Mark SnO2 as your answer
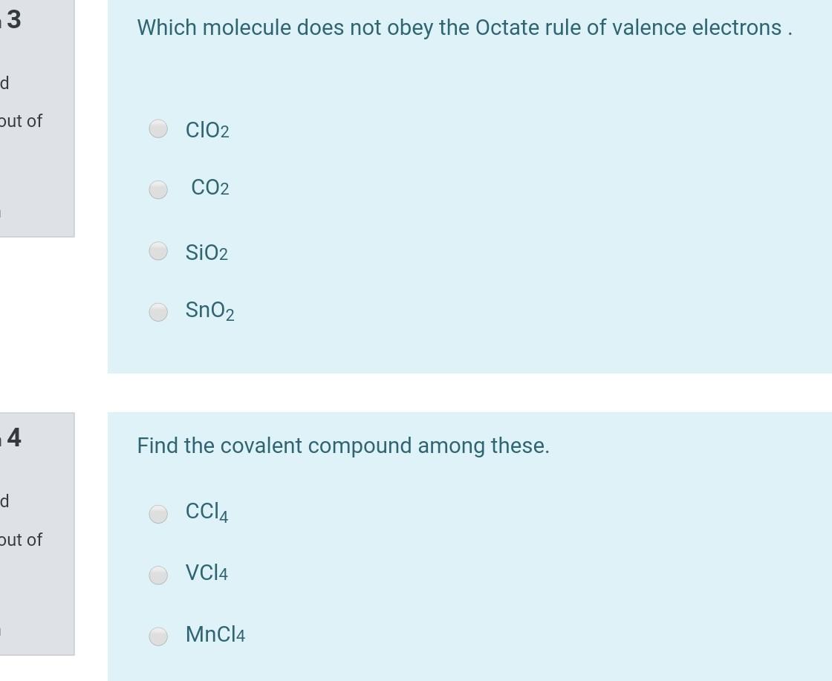832x681 pixels. click(x=157, y=312)
